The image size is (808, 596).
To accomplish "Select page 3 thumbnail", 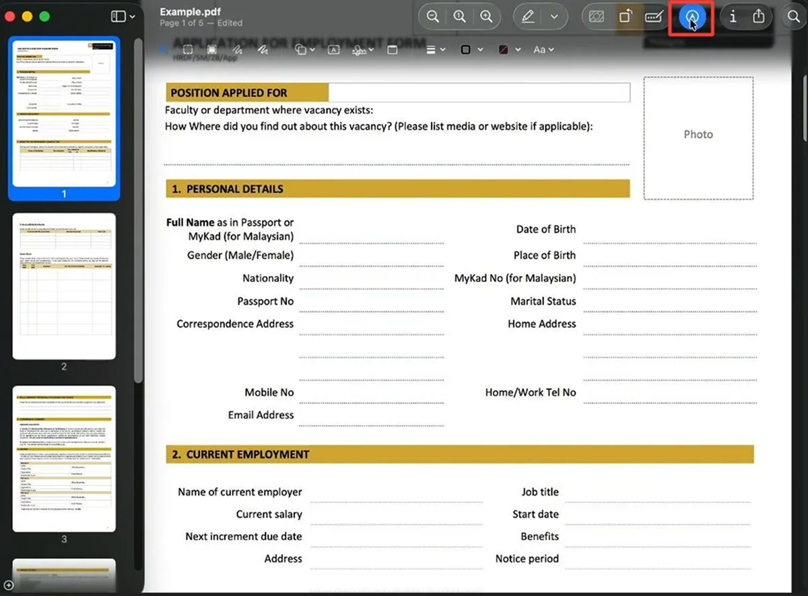I will pos(64,459).
